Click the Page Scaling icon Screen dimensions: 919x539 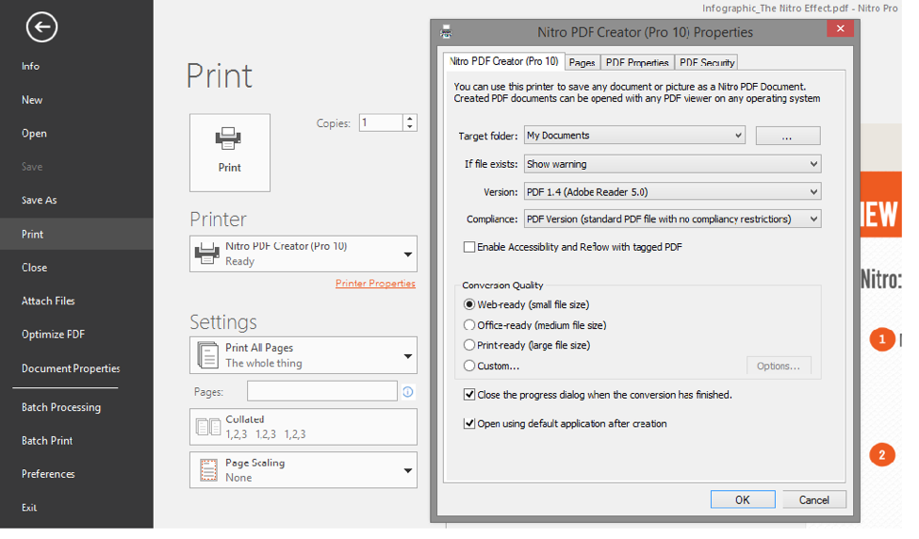(x=208, y=470)
